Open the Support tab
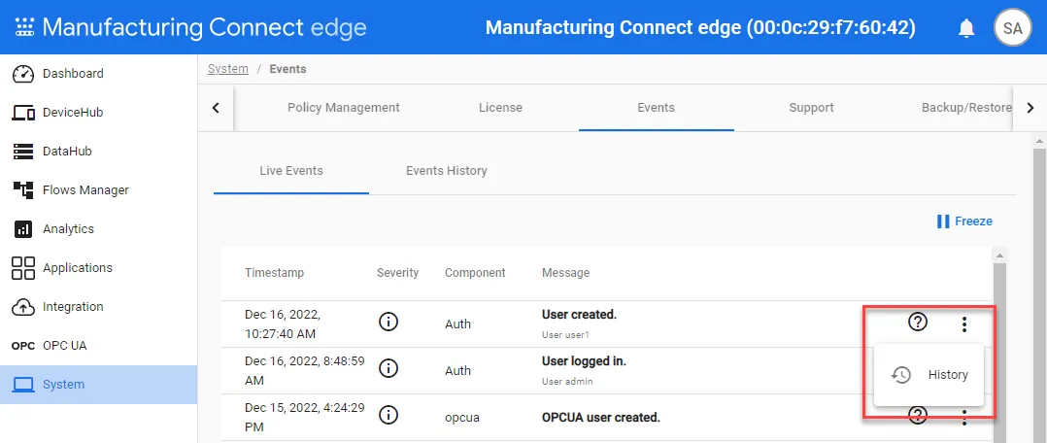 click(x=811, y=108)
